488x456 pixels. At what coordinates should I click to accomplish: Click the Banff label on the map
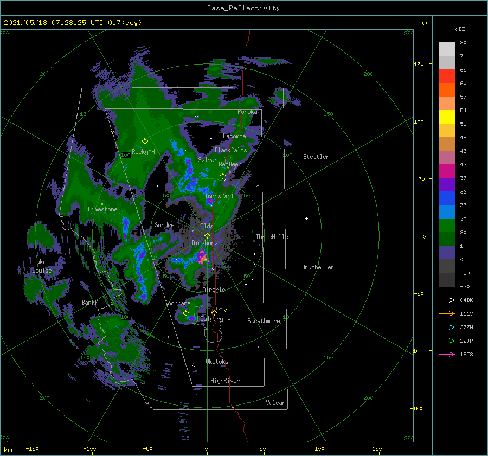[89, 303]
